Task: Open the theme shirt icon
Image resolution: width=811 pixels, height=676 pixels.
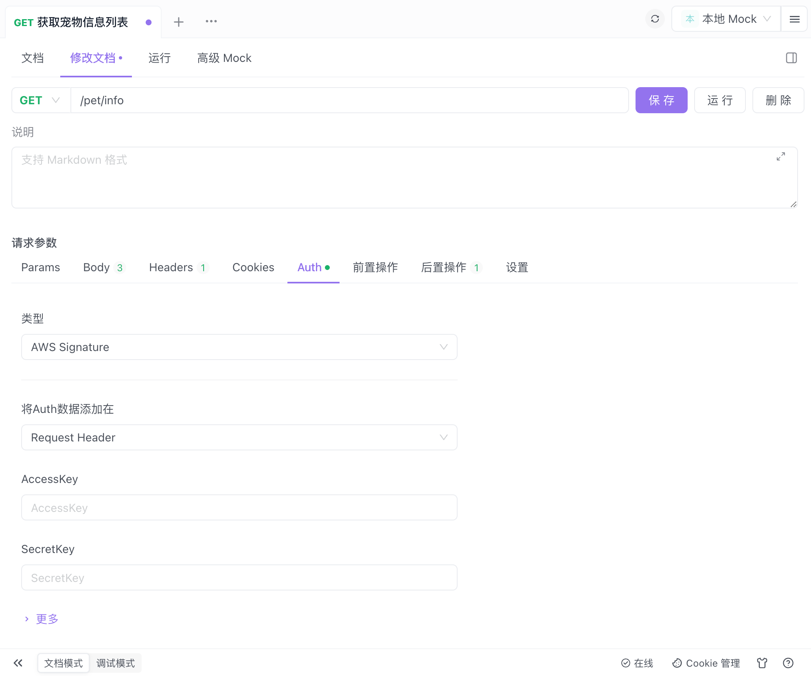Action: (x=762, y=663)
